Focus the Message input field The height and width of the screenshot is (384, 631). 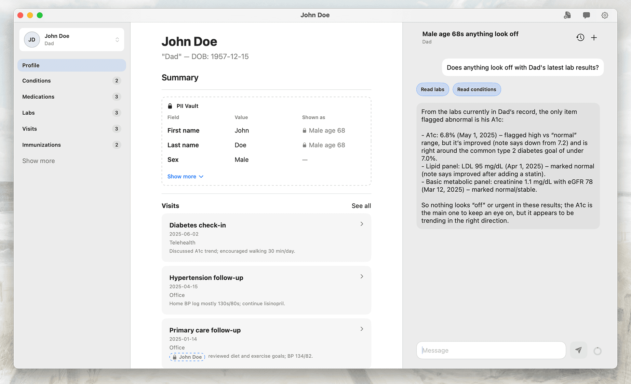point(491,350)
